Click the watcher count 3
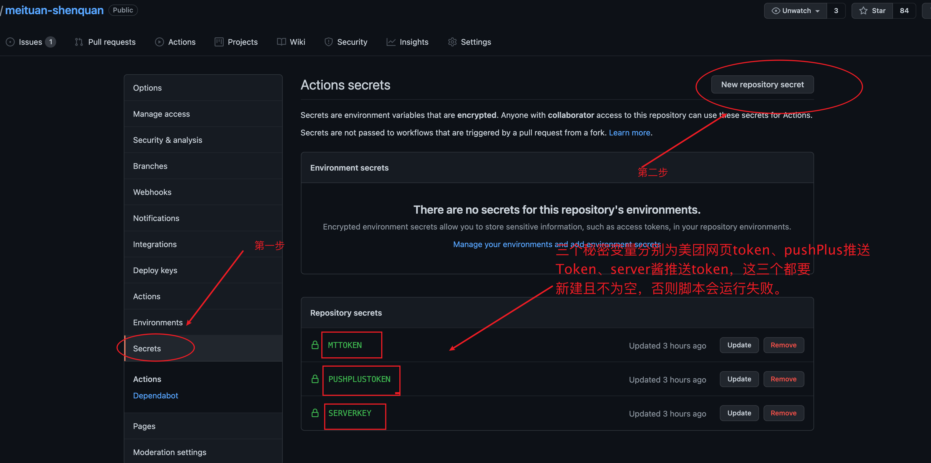 tap(836, 11)
